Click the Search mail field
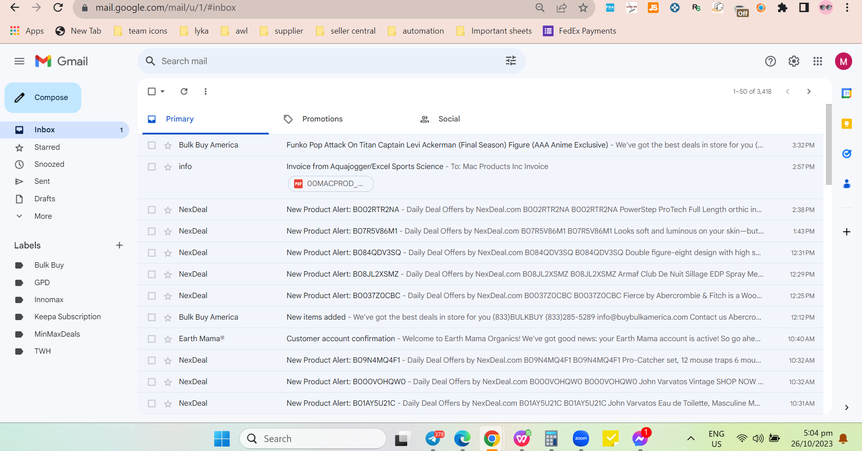862x451 pixels. [x=331, y=61]
